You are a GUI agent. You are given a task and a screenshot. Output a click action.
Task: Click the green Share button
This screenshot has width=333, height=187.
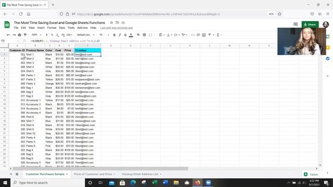click(310, 24)
